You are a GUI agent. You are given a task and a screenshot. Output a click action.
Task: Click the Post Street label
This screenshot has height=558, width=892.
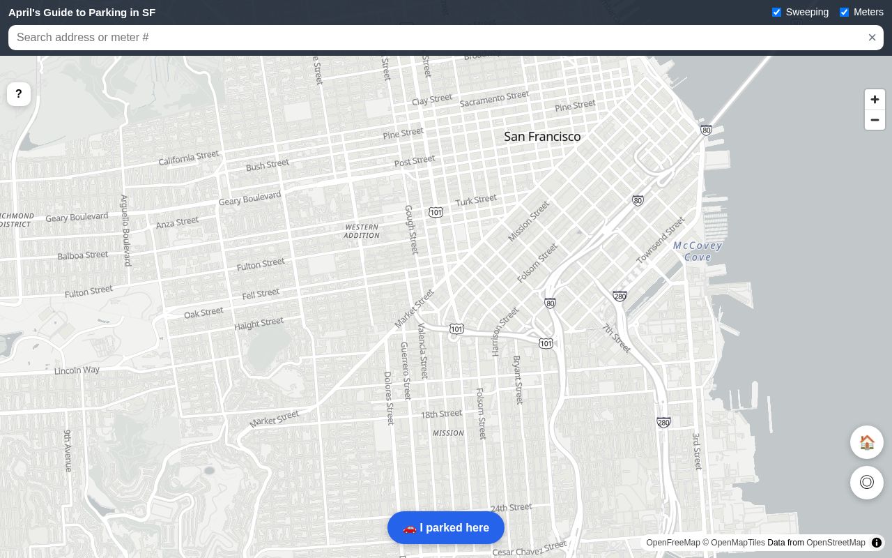tap(414, 161)
